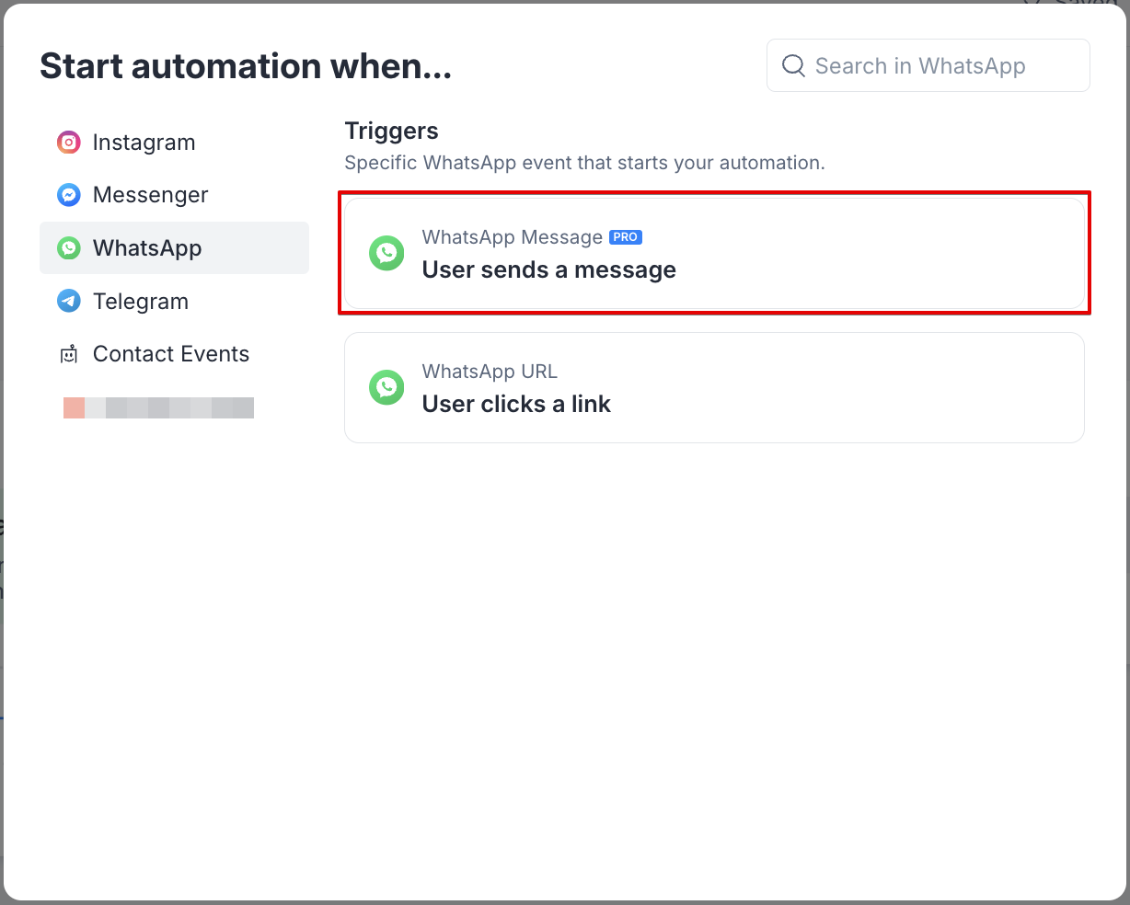
Task: Click the green WhatsApp icon in sidebar
Action: (x=69, y=248)
